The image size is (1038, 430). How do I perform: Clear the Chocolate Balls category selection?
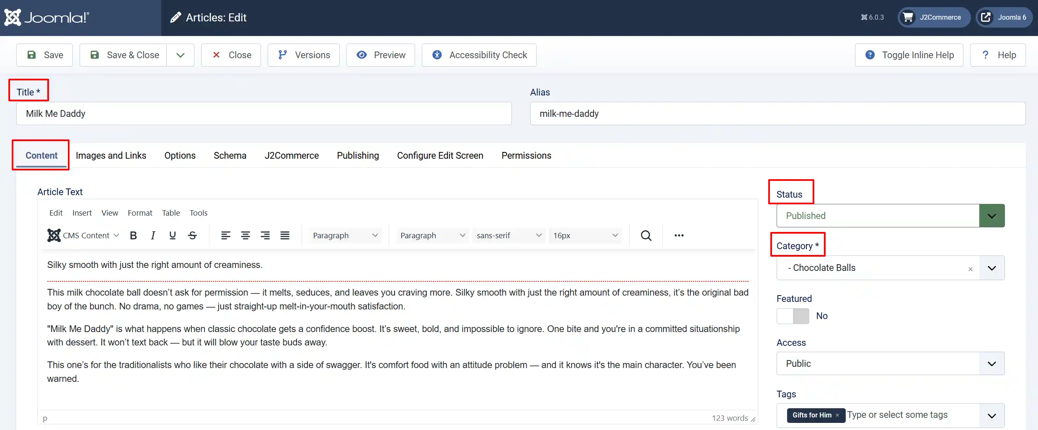click(971, 269)
